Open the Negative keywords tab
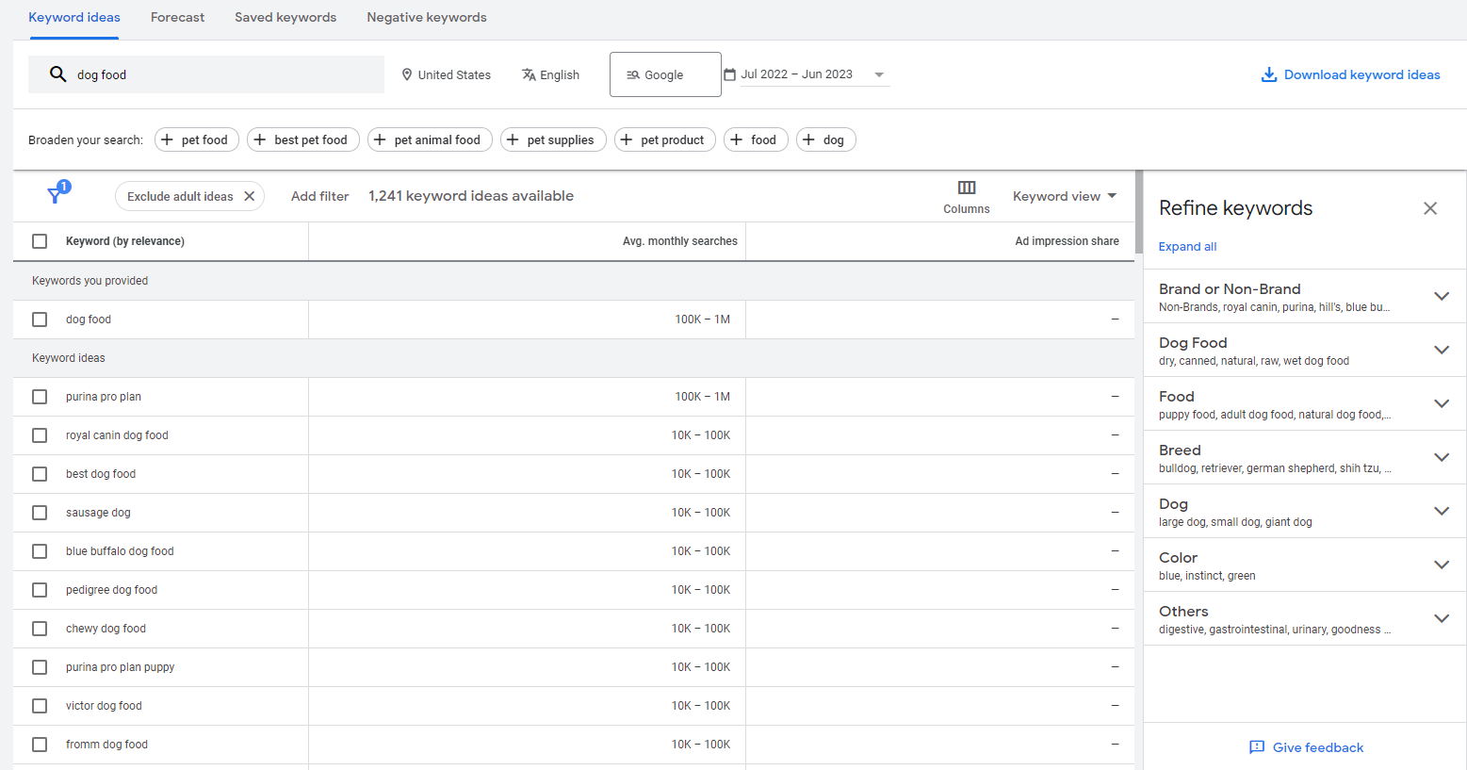 pos(426,17)
